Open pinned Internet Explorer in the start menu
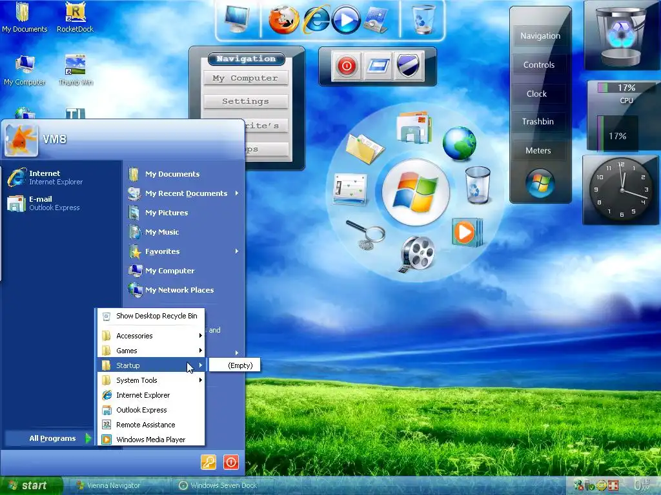 (x=61, y=177)
